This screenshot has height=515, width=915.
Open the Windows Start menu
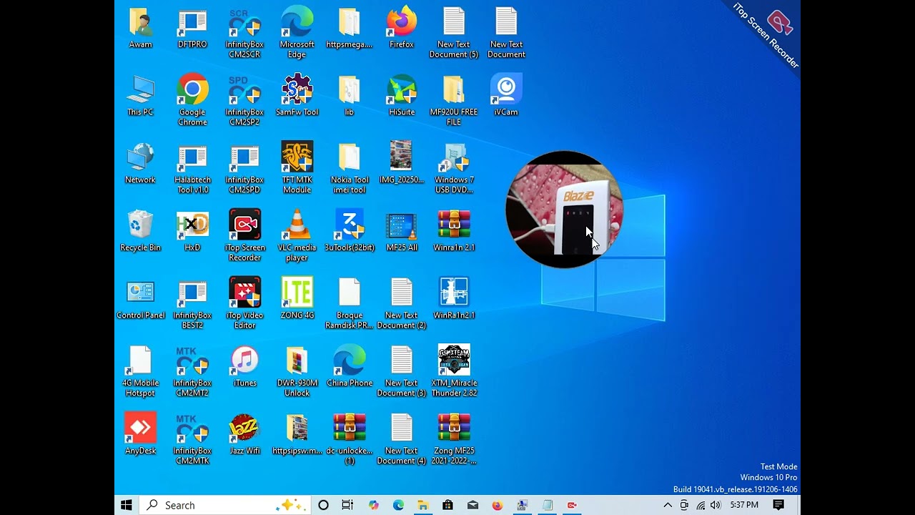pyautogui.click(x=127, y=505)
